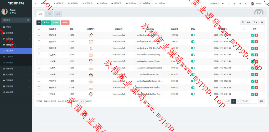Open the page size dropdown showing 10
This screenshot has width=269, height=132.
(82, 101)
